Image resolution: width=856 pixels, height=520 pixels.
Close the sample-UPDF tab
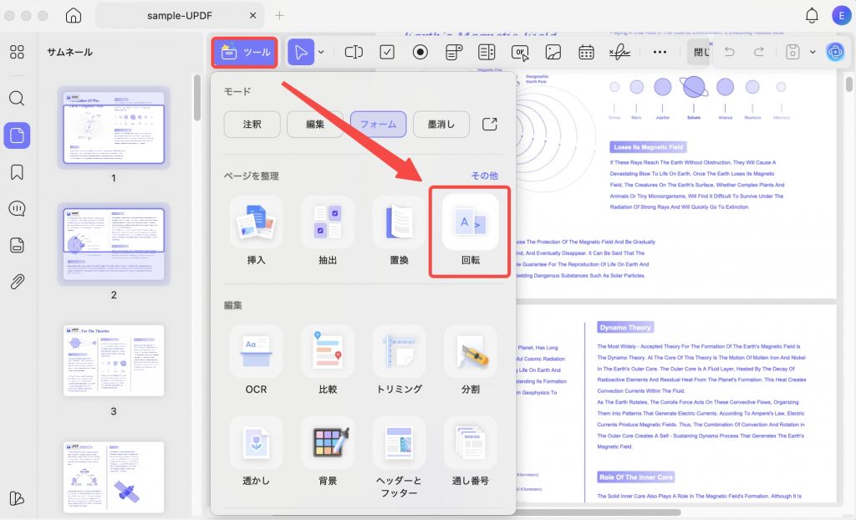tap(252, 16)
